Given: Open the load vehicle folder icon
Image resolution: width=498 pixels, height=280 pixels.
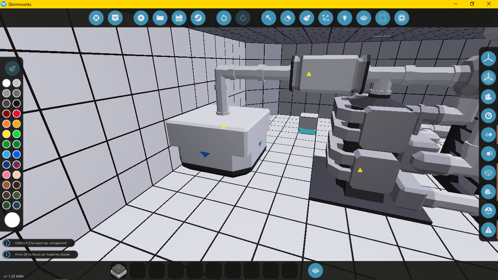Looking at the screenshot, I should point(160,18).
